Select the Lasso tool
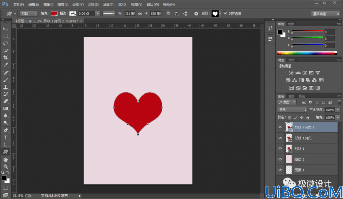The image size is (343, 199). (6, 43)
